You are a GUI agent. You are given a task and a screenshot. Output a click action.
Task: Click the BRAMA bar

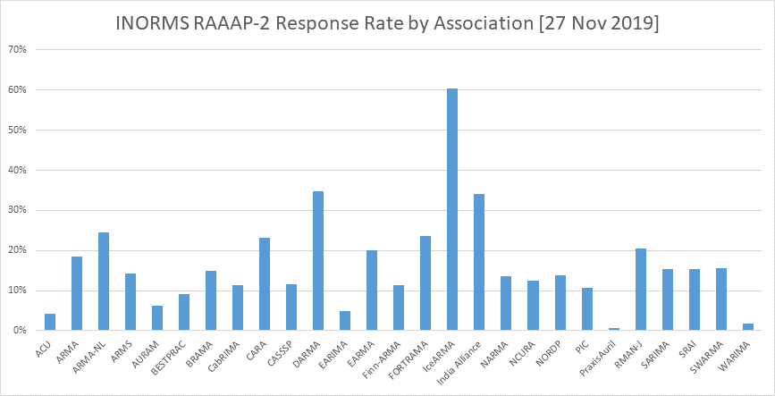pos(211,300)
